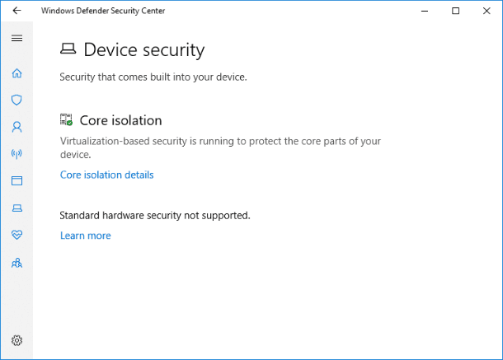Open Settings gear at sidebar bottom
Viewport: 503px width, 360px height.
(x=16, y=340)
